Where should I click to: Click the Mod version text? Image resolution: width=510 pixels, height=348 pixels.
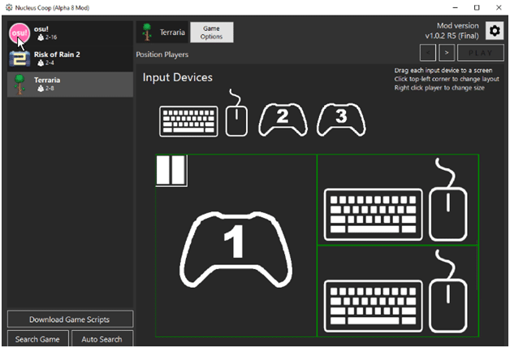[458, 26]
